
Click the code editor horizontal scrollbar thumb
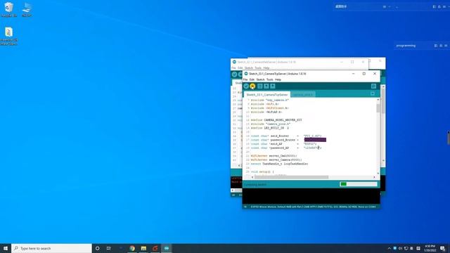[291, 177]
